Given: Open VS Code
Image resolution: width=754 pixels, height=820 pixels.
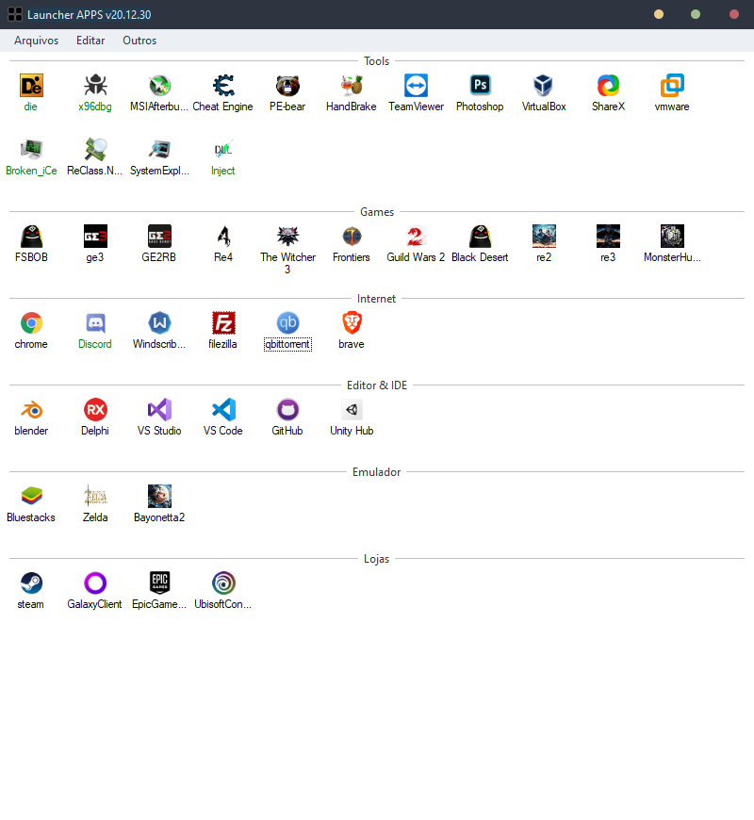Looking at the screenshot, I should pos(223,409).
